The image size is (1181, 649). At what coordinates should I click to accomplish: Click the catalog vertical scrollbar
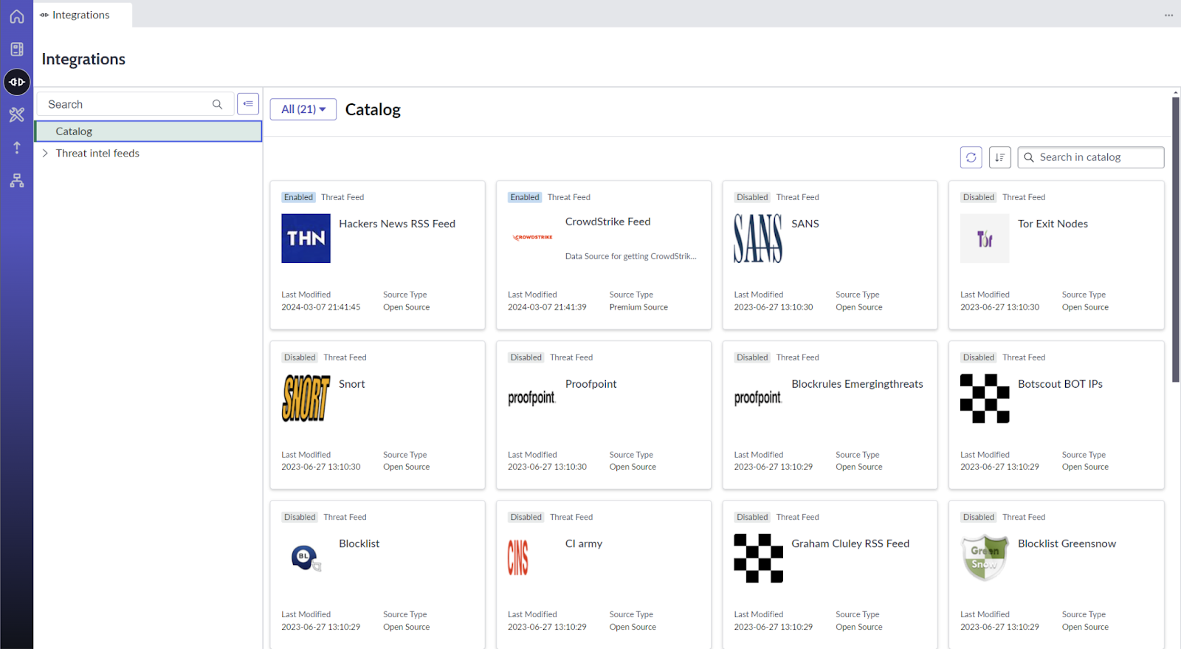tap(1176, 239)
